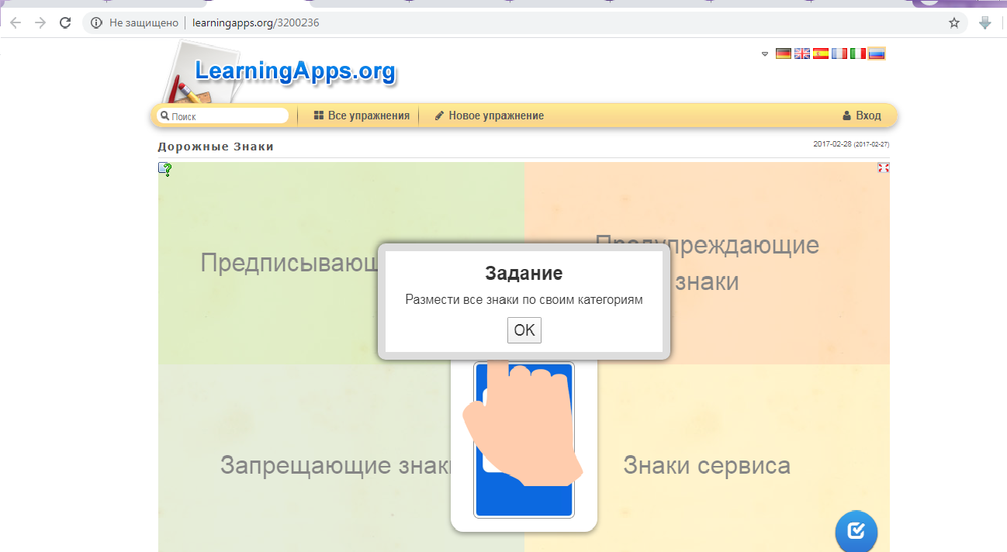Click the Russian flag language icon
The image size is (1007, 552).
click(x=877, y=53)
